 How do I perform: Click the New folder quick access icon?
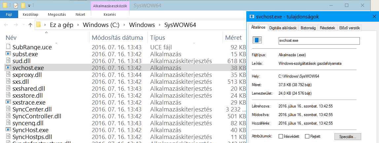[23, 5]
